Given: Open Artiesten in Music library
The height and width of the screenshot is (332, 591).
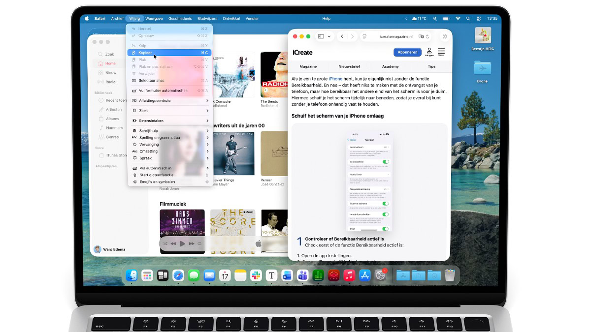Looking at the screenshot, I should pos(113,110).
